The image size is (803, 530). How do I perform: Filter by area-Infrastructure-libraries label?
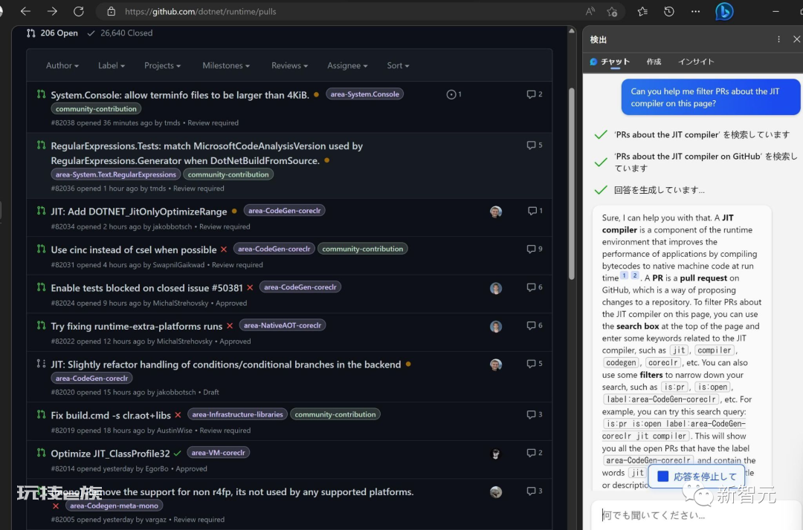click(x=238, y=414)
